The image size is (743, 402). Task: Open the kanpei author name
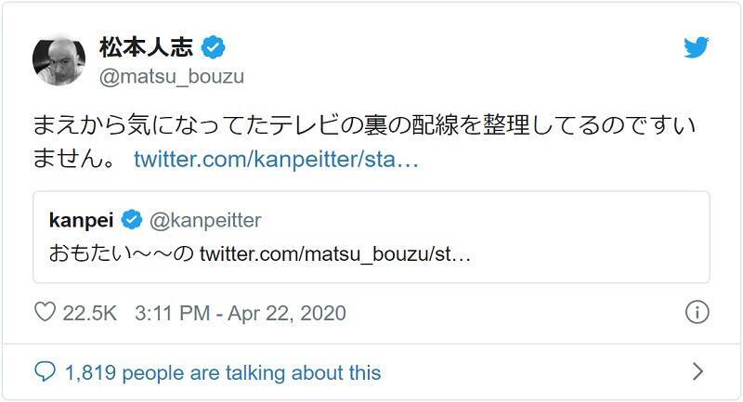(x=81, y=220)
